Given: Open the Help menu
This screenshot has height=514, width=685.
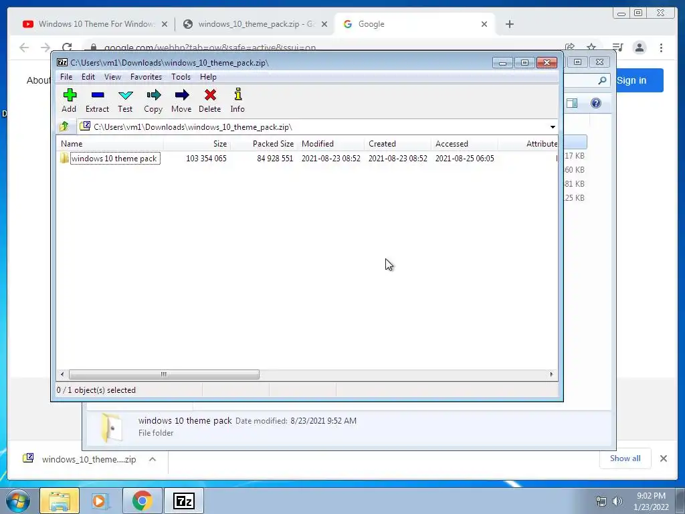Looking at the screenshot, I should point(209,77).
